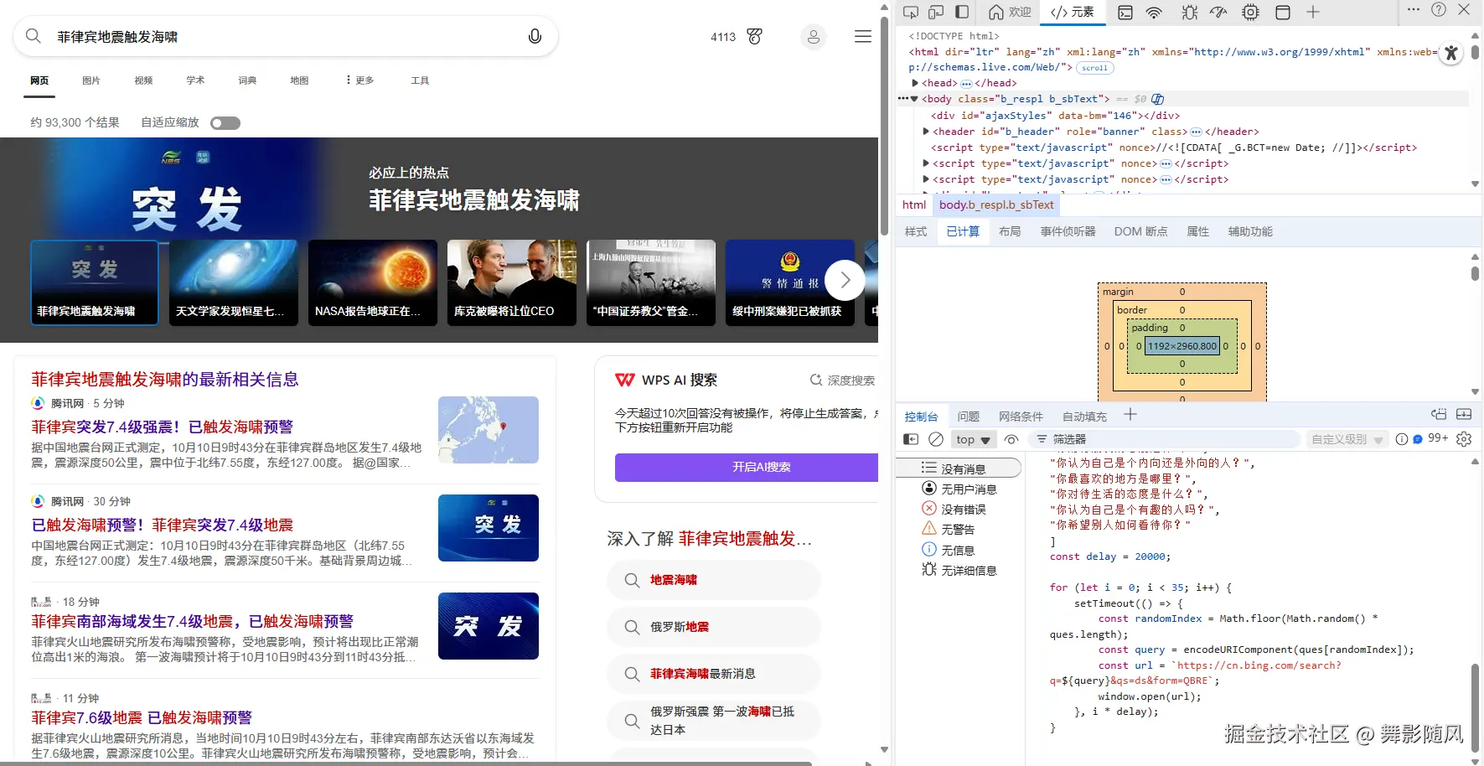Screen dimensions: 1484x766
Task: Click the microphone voice search icon
Action: [x=535, y=36]
